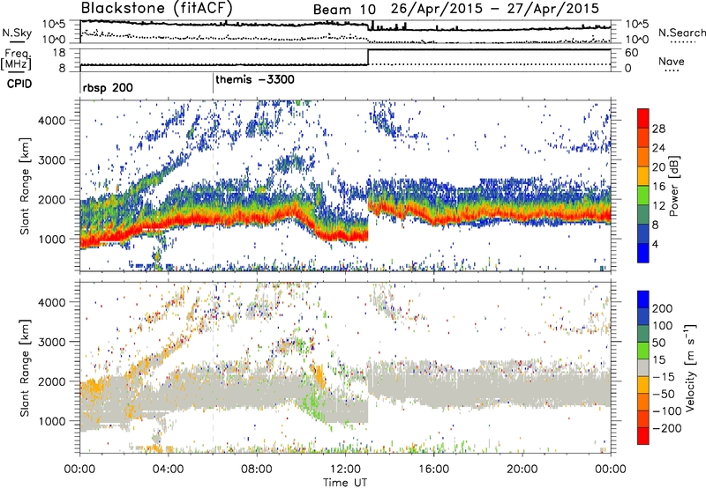The height and width of the screenshot is (488, 706).
Task: Click the '16:00' time tick label
Action: [x=433, y=470]
